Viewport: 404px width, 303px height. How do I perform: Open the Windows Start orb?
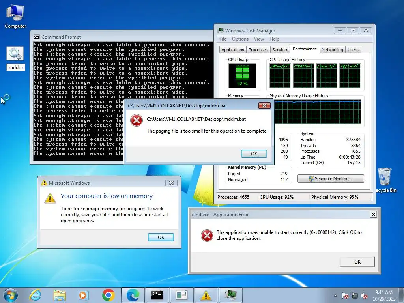[11, 295]
